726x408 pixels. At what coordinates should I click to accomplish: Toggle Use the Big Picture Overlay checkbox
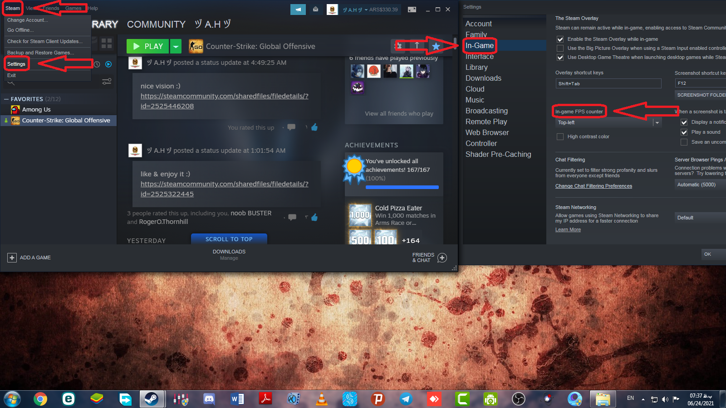pyautogui.click(x=560, y=49)
